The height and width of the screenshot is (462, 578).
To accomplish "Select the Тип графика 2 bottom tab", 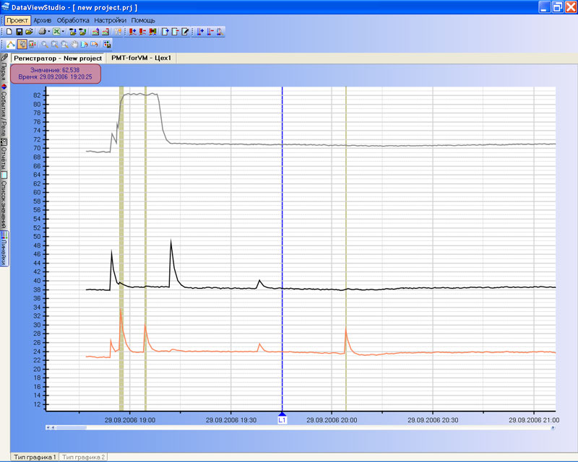I will [x=83, y=457].
